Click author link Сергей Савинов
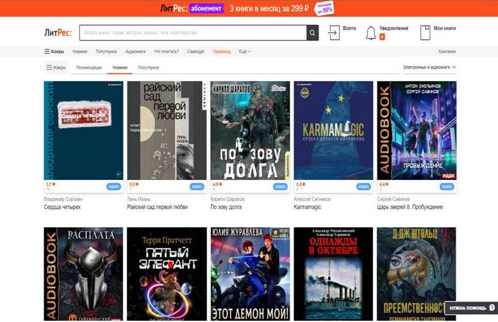 point(393,199)
